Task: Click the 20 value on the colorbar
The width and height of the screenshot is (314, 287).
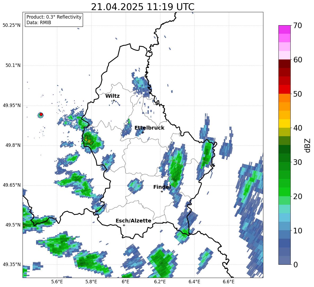Action: (x=298, y=196)
